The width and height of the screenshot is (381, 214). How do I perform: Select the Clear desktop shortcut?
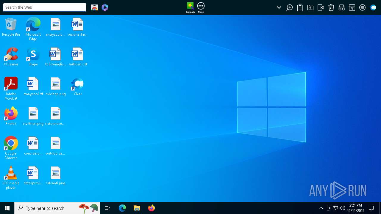[78, 86]
